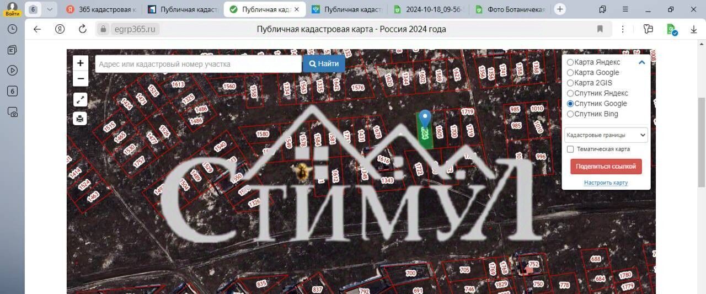Open Yandex home page button
Image resolution: width=706 pixels, height=294 pixels.
60,29
